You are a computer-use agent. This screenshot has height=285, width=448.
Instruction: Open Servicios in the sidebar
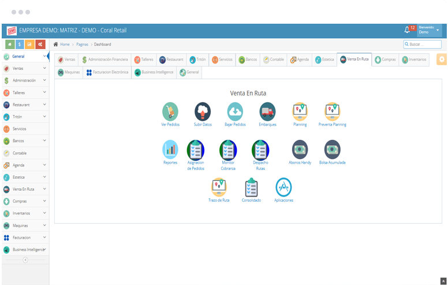click(25, 129)
